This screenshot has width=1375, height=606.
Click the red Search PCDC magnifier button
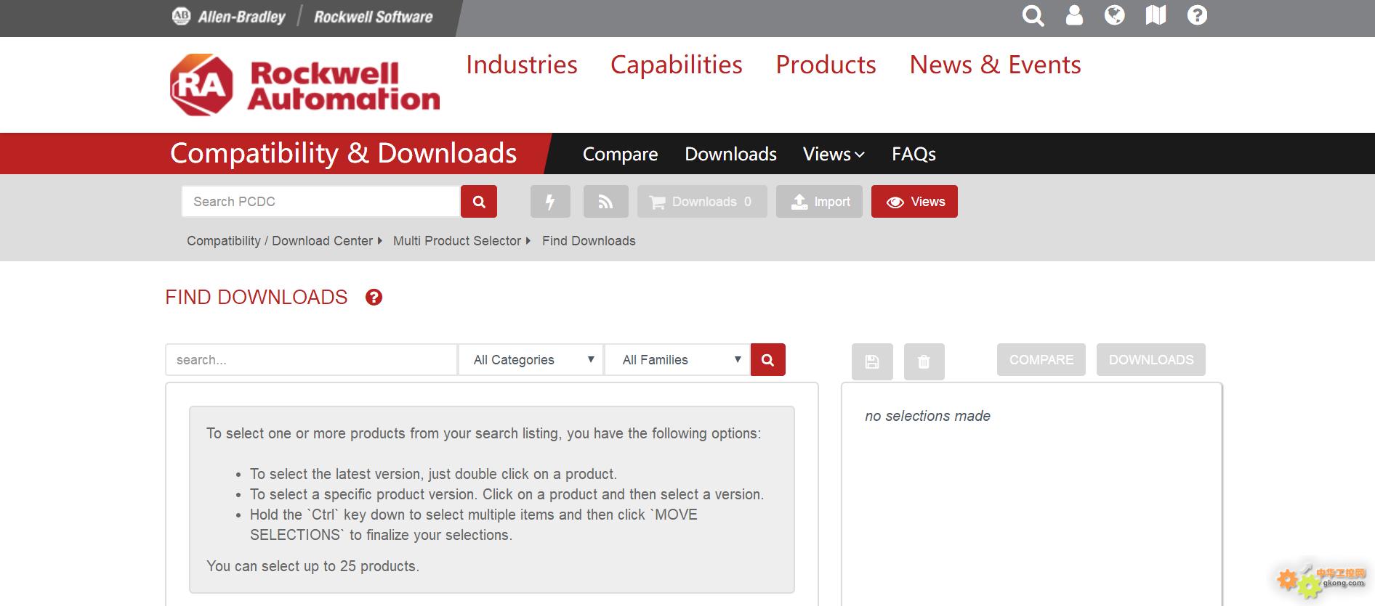point(479,202)
